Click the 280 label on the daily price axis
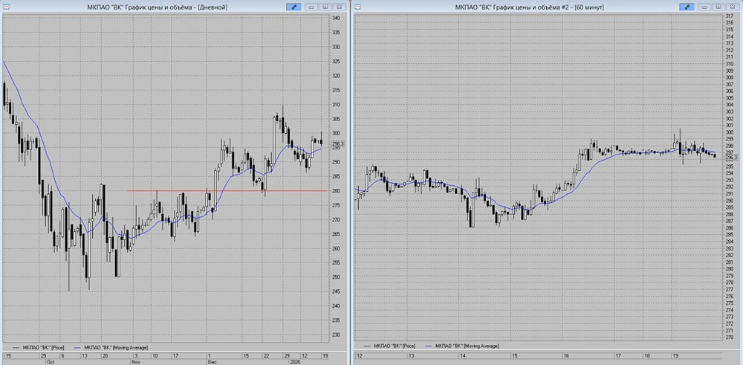 336,191
